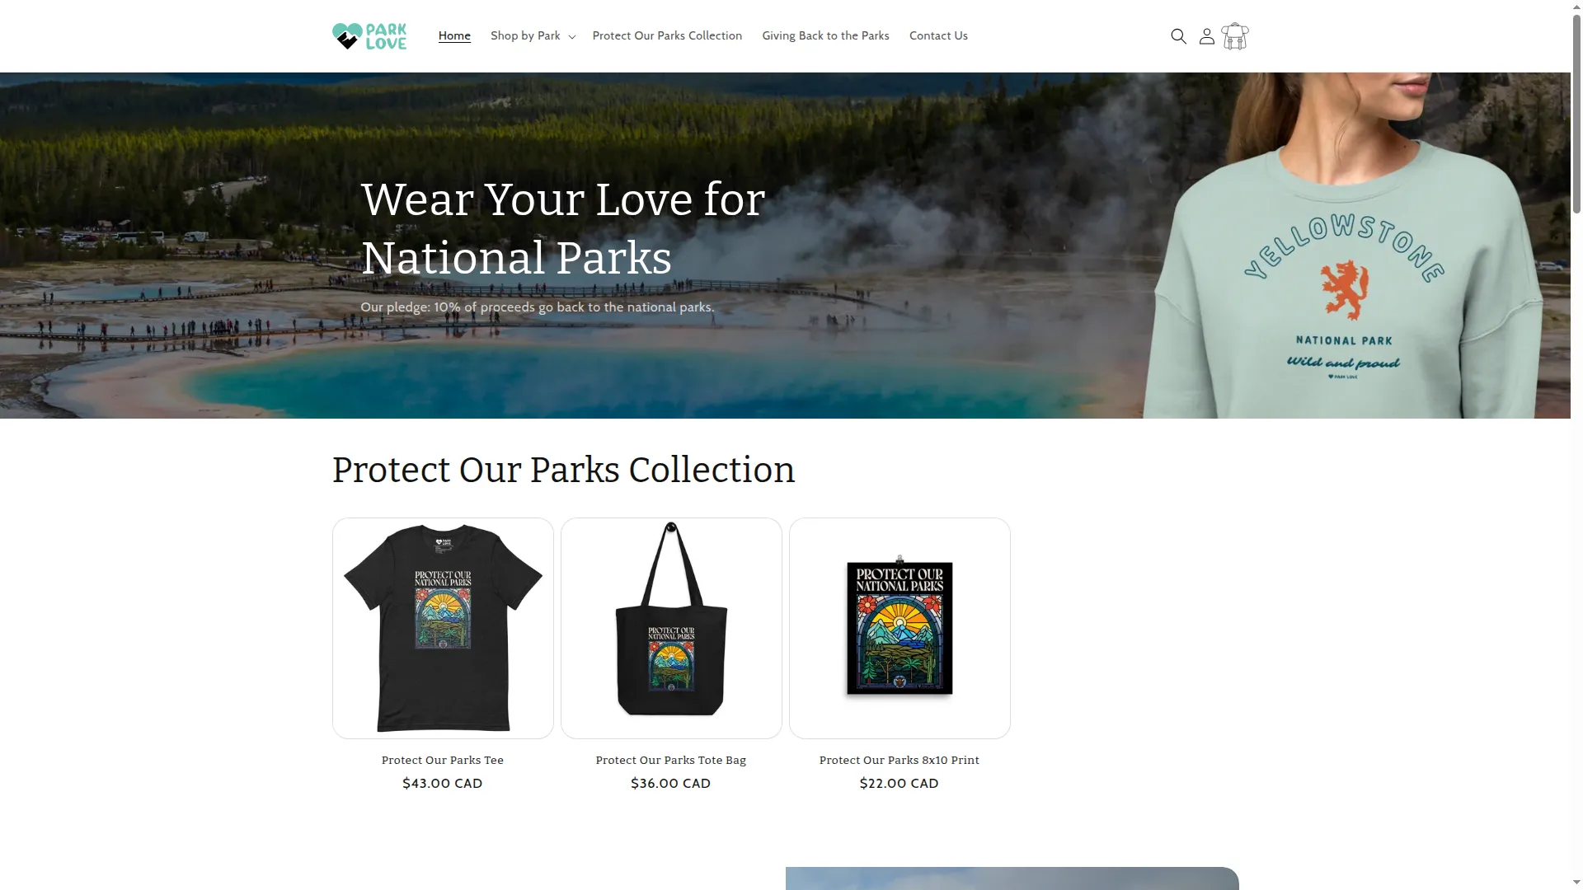View the Protect Our Parks Tote Bag image
1583x890 pixels.
[x=671, y=628]
